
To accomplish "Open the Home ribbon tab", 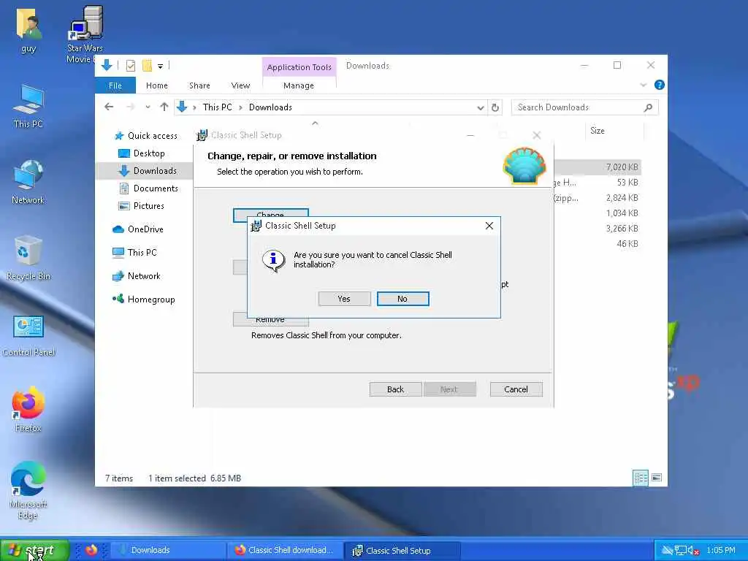I will point(157,85).
